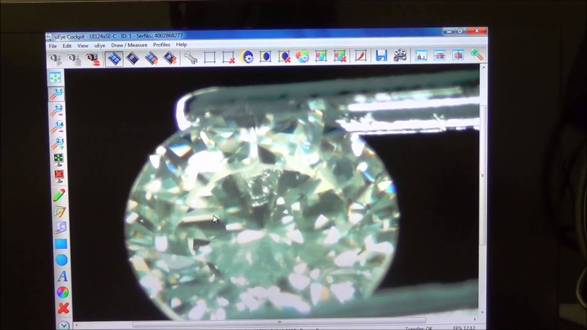Set the zoom to 2:1
Viewport: 587px width, 330px height.
pos(58,143)
